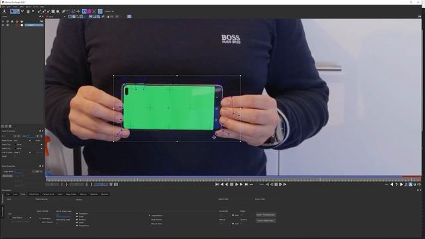Select the Create Circle shape tool
The image size is (425, 239).
(x=58, y=11)
